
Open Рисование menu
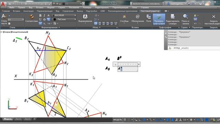(x=74, y=8)
